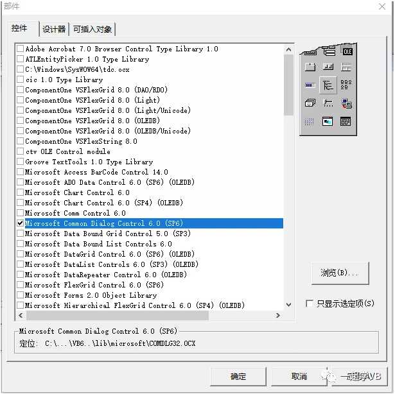Select Microsoft Data Bound List Controls 6.0 row
The image size is (395, 394).
[x=150, y=244]
